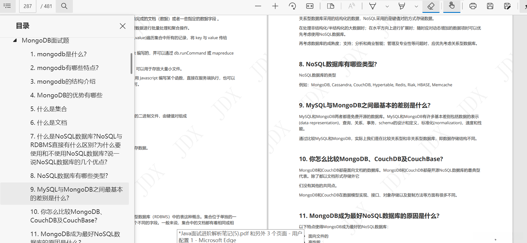
Task: Click the line listing MongoDB, Cassandra, CouchDB examples
Action: pyautogui.click(x=376, y=85)
